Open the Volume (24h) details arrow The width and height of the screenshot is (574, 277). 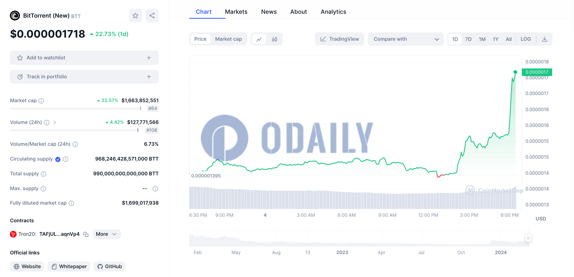point(55,122)
